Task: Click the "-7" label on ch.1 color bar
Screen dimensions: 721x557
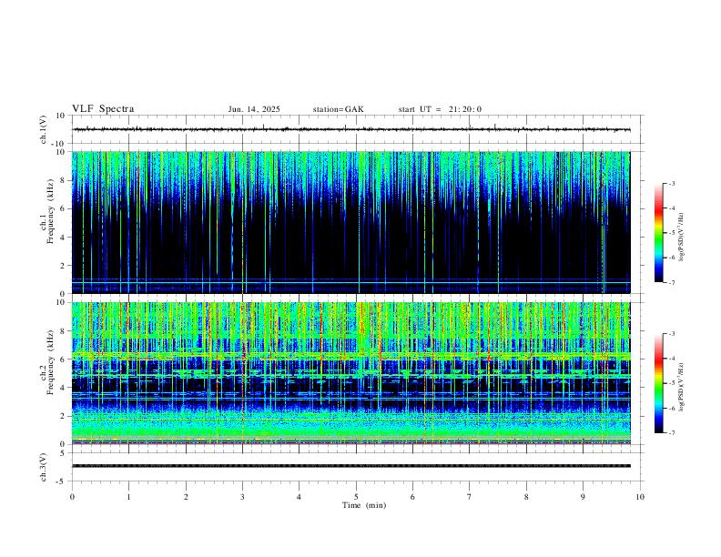Action: pos(671,283)
